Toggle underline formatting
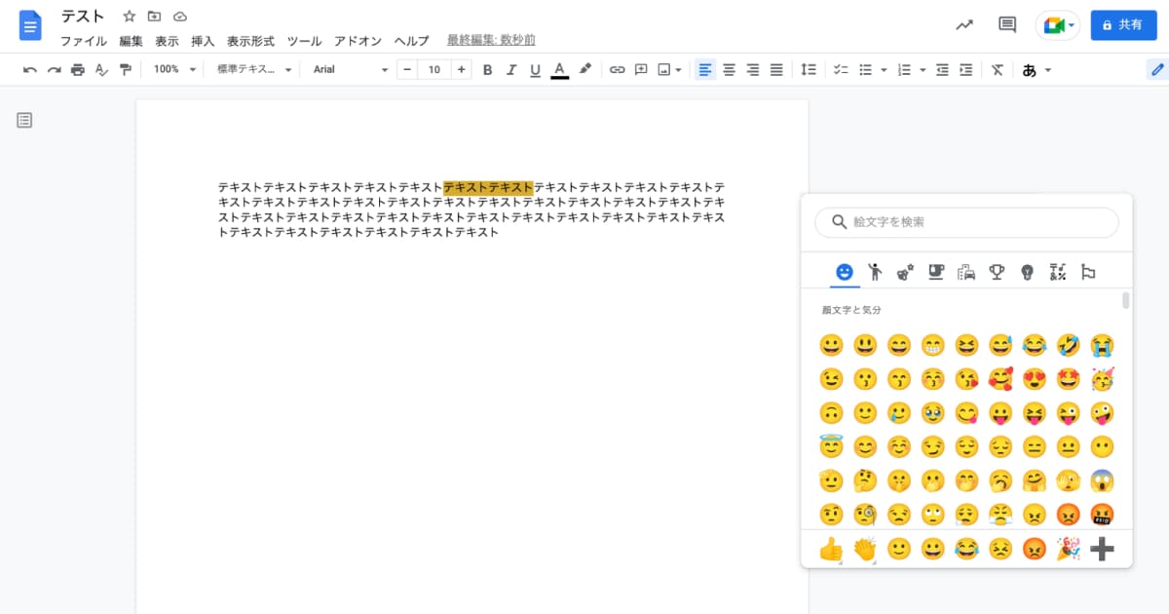 pyautogui.click(x=534, y=69)
